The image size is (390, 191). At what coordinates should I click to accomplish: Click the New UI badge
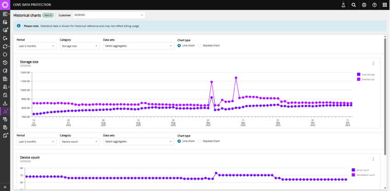pyautogui.click(x=48, y=15)
